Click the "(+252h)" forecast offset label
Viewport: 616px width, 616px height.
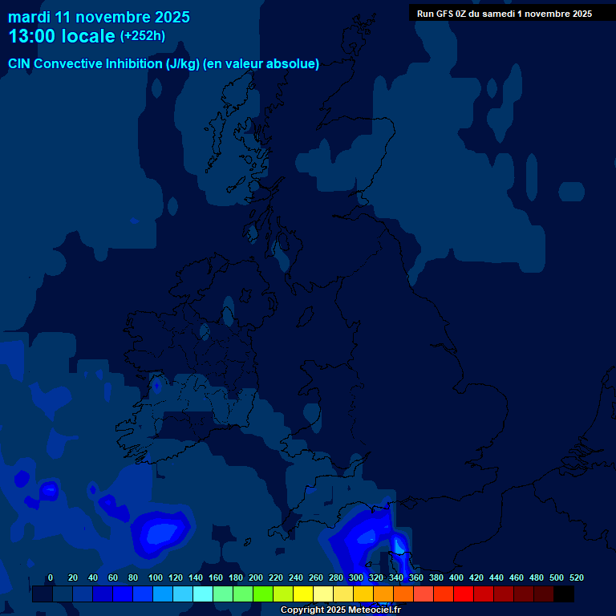click(142, 36)
